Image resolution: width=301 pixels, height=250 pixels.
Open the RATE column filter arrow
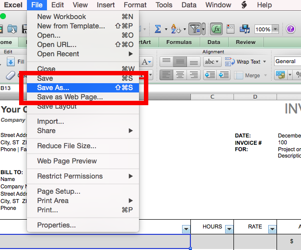click(272, 229)
